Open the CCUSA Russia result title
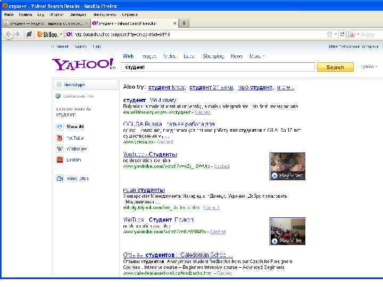The height and width of the screenshot is (287, 383). (x=169, y=124)
